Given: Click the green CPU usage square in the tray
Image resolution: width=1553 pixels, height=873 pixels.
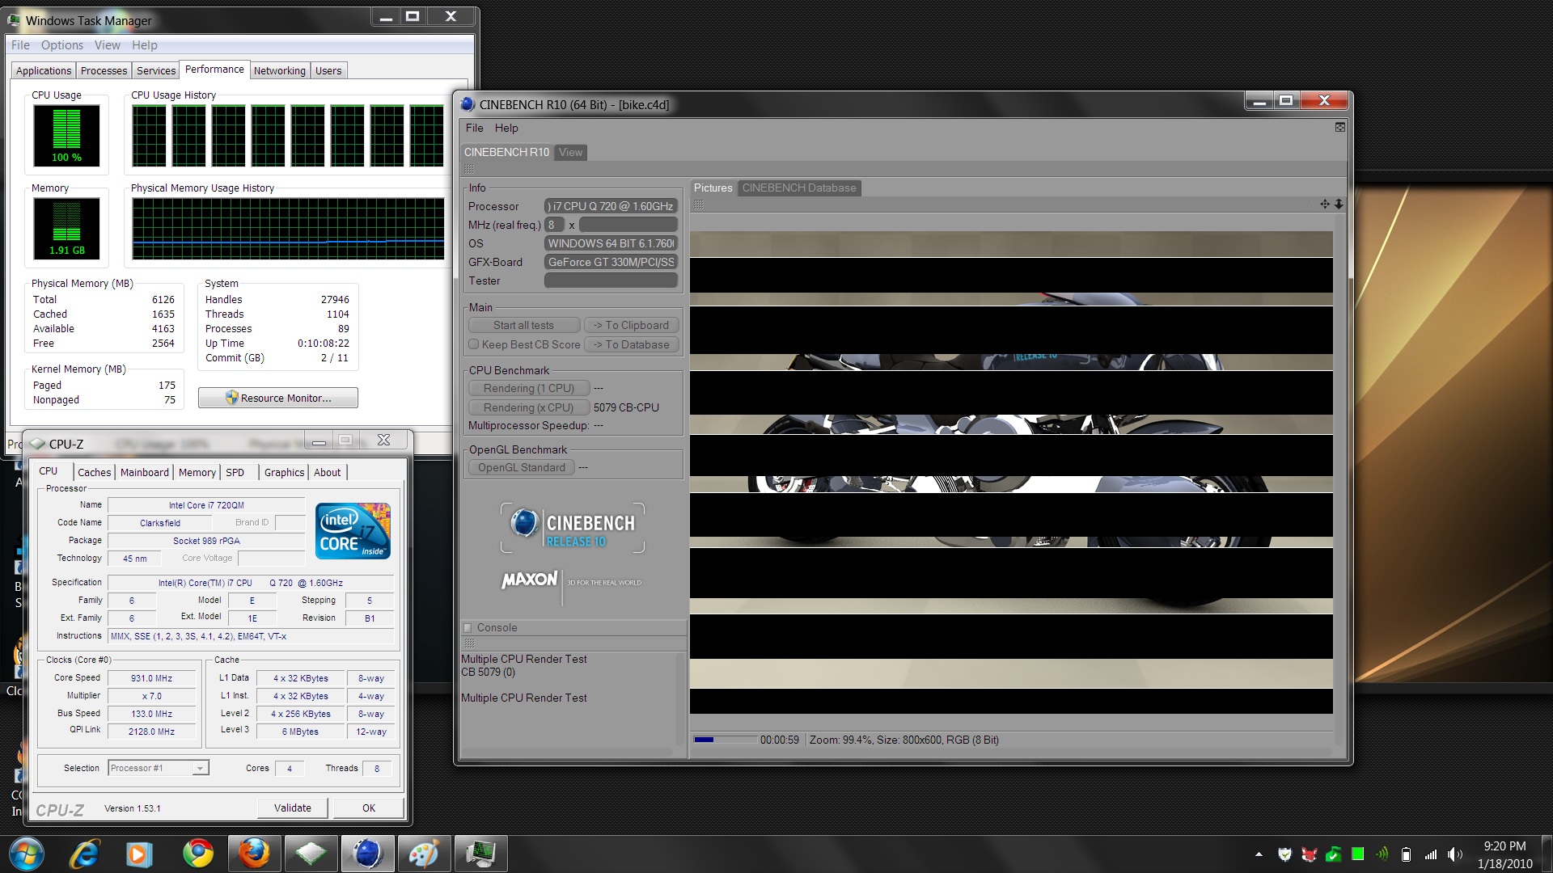Looking at the screenshot, I should pyautogui.click(x=1358, y=854).
